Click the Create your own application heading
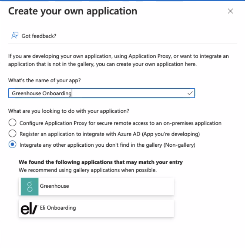The width and height of the screenshot is (245, 248). (72, 11)
